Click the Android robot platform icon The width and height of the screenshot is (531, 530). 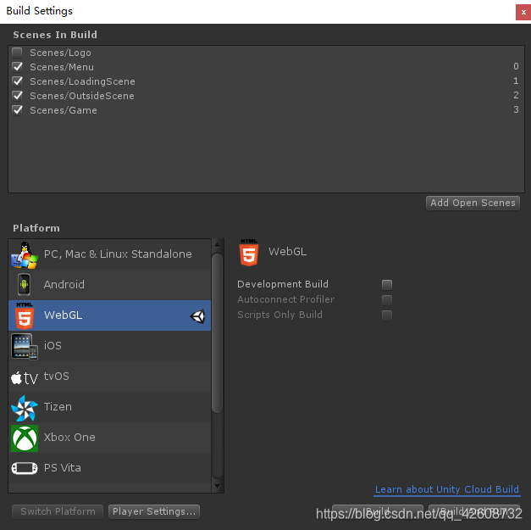[24, 284]
